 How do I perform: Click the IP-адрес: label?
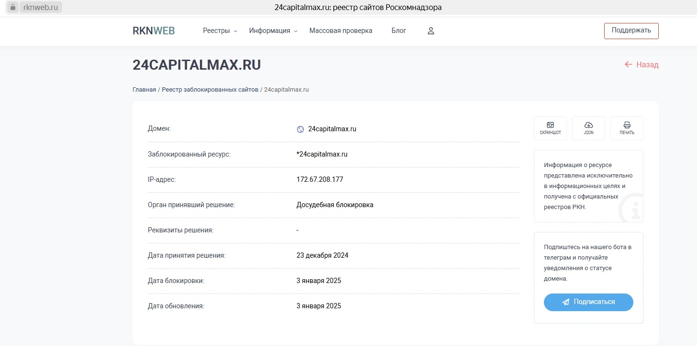pos(162,179)
